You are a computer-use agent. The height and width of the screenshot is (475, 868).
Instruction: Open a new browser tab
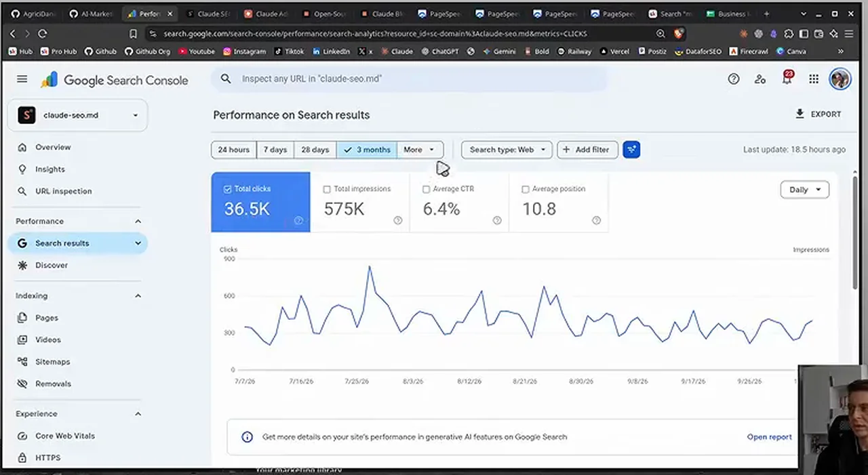(x=766, y=14)
